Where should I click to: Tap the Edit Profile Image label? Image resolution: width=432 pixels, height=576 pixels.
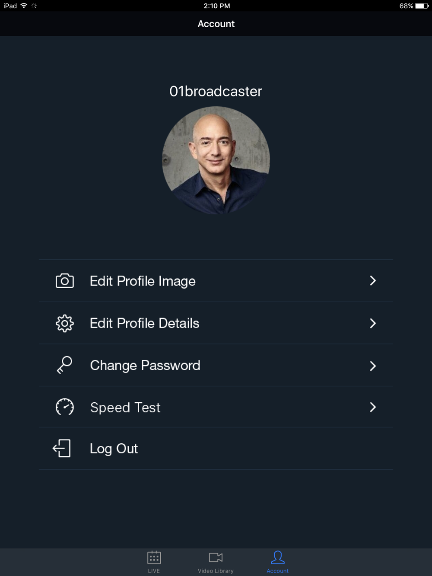tap(143, 281)
